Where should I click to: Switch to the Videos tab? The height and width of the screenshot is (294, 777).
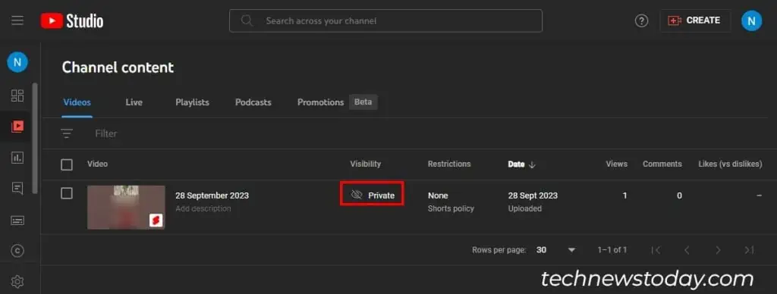pyautogui.click(x=77, y=102)
